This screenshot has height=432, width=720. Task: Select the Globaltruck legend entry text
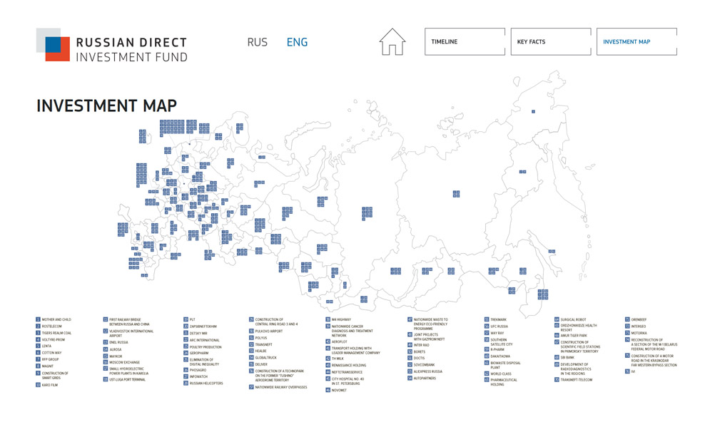pyautogui.click(x=265, y=357)
